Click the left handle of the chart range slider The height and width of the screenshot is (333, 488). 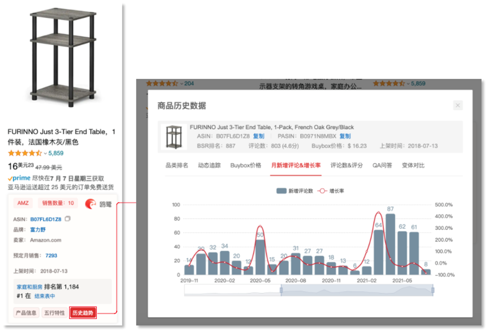(x=281, y=290)
